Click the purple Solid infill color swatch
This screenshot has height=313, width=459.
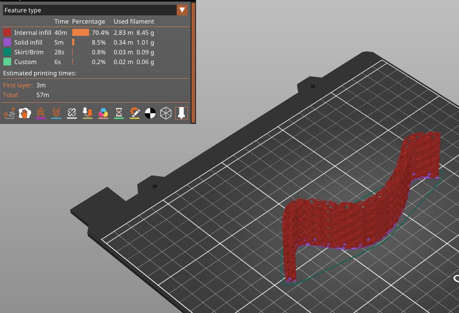(7, 42)
